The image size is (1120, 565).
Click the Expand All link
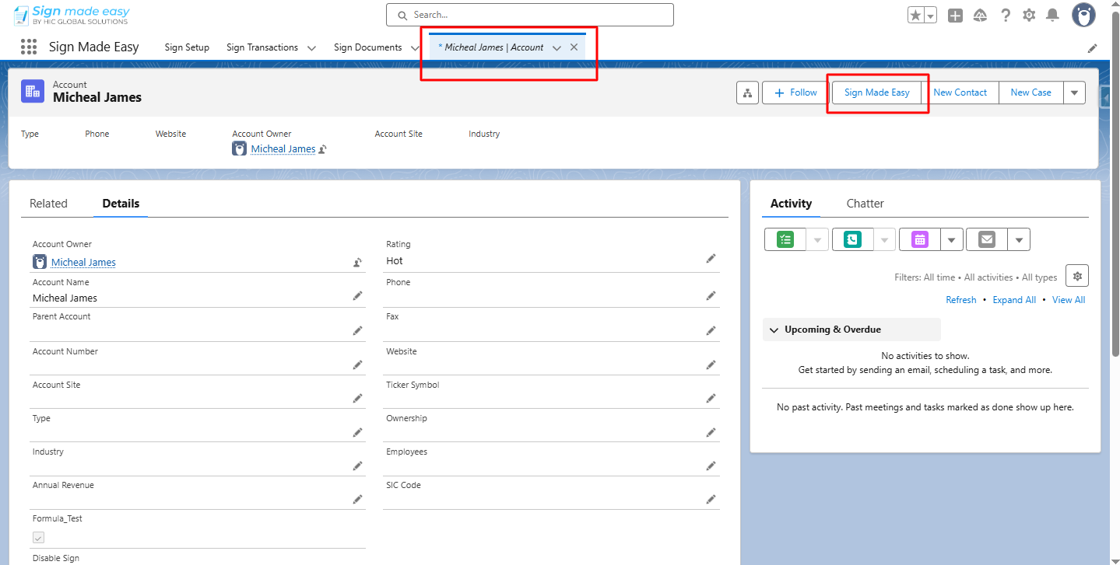click(x=1013, y=300)
